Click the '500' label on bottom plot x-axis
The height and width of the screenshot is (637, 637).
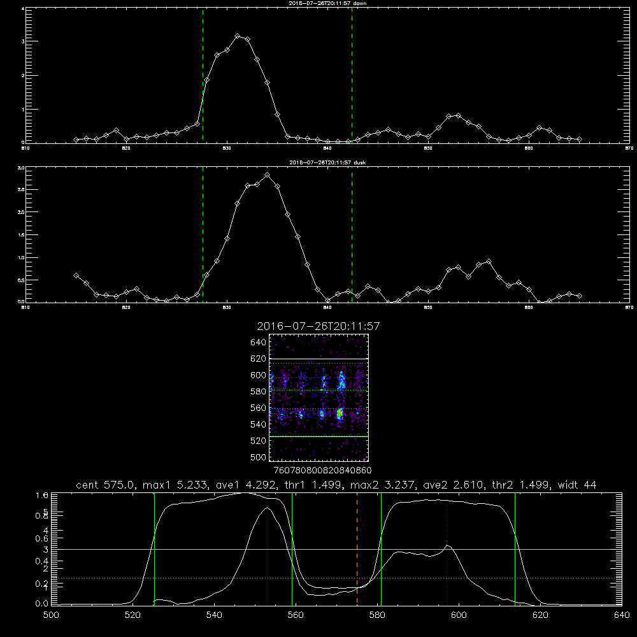click(x=51, y=615)
